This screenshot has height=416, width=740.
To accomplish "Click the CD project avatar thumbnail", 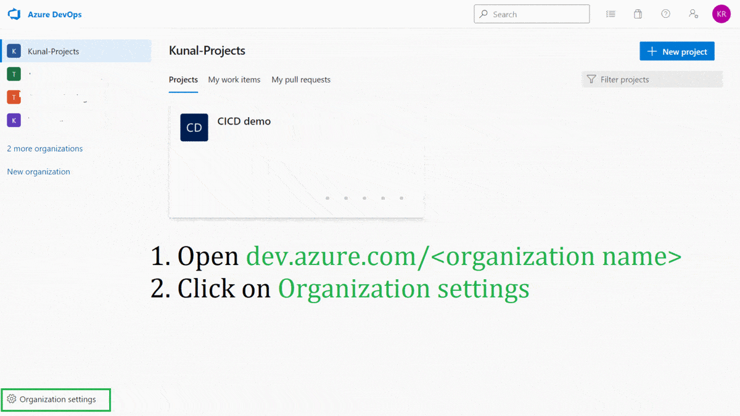I will point(194,128).
